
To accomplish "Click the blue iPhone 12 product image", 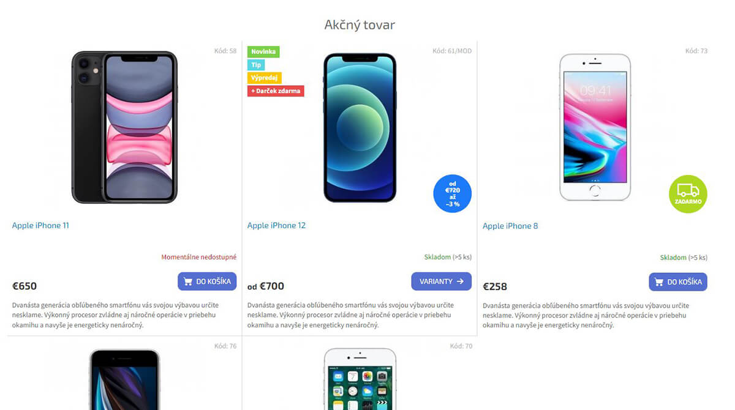I will coord(360,127).
